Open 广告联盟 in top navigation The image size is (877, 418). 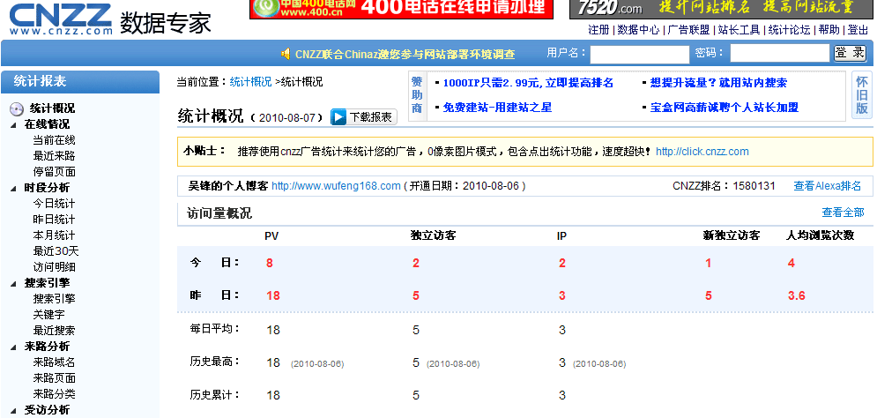(688, 30)
